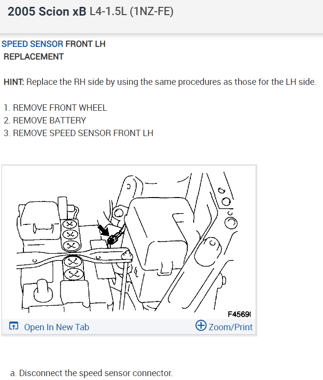Select step 1 REMOVE FRONT WHEEL
The height and width of the screenshot is (380, 323).
click(x=55, y=108)
